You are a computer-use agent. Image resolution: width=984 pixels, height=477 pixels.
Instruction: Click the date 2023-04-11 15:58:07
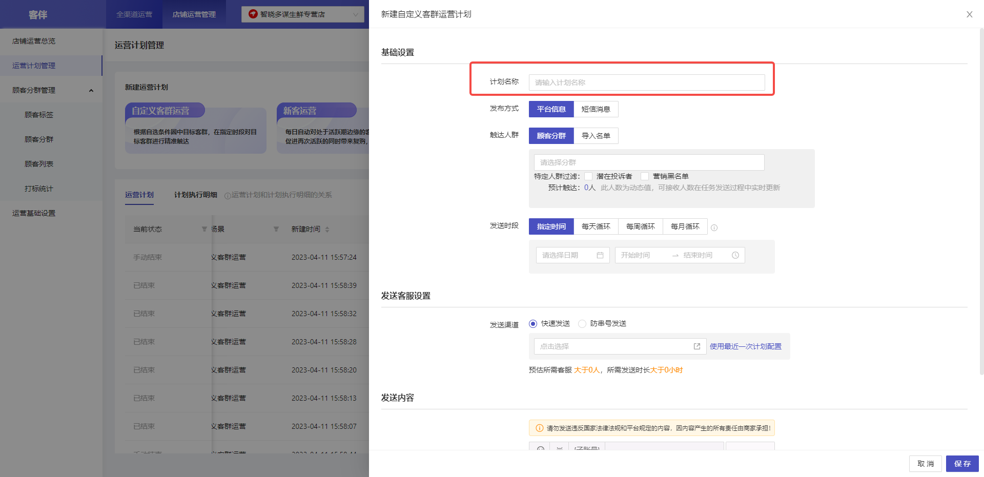tap(324, 426)
